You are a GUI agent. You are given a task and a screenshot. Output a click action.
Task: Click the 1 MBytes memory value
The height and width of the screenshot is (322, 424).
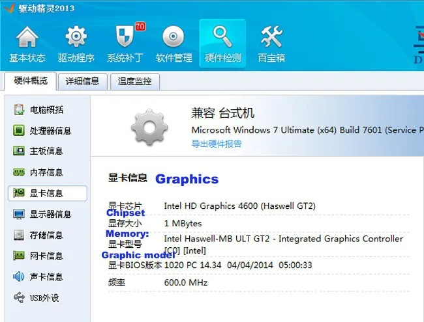pos(183,223)
